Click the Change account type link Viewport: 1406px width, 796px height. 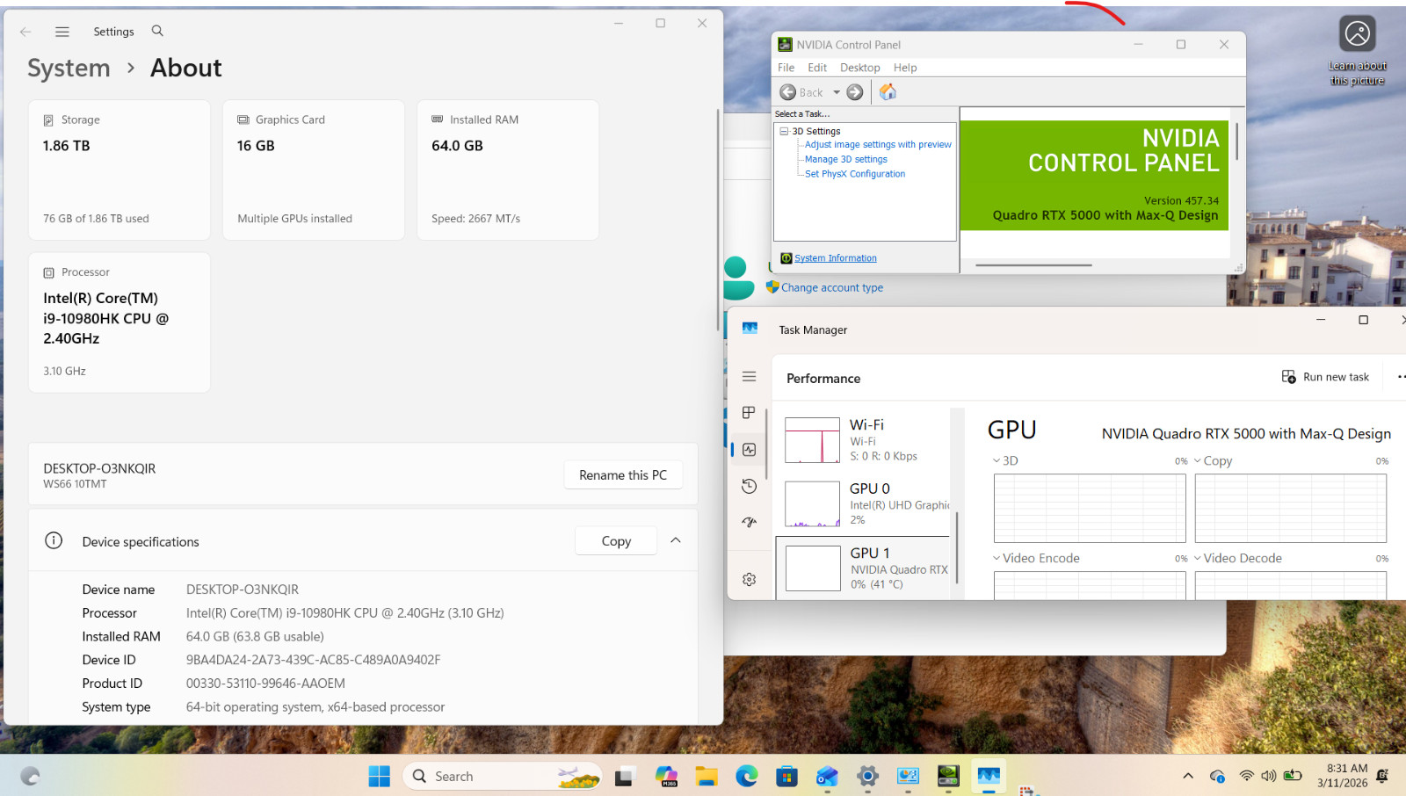click(x=832, y=287)
